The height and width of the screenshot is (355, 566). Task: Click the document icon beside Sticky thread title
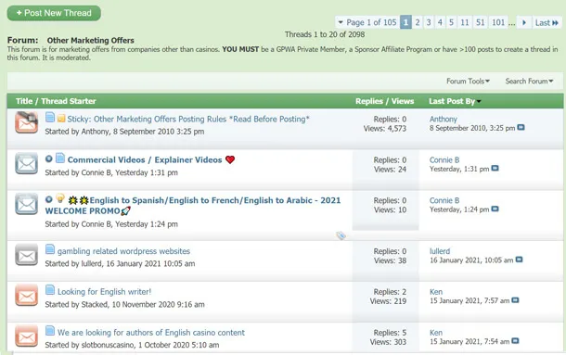click(x=50, y=117)
